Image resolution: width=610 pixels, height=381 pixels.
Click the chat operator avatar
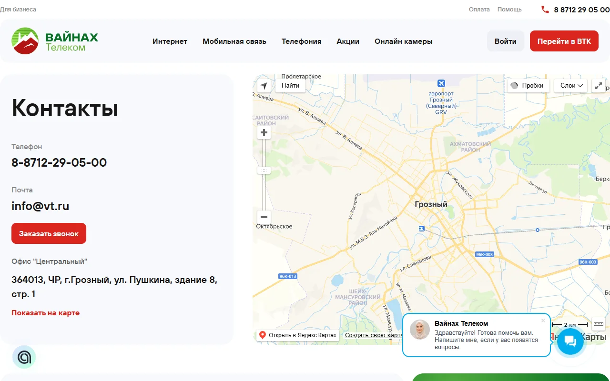(420, 330)
